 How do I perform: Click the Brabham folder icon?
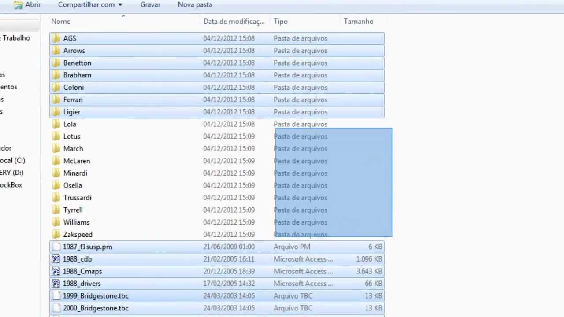coord(56,75)
